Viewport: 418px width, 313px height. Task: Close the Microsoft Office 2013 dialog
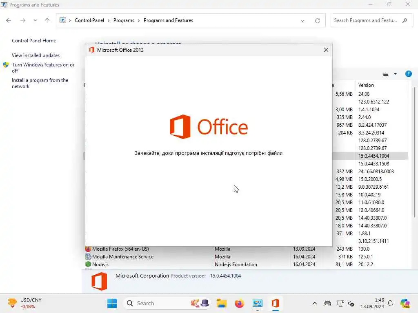click(326, 50)
